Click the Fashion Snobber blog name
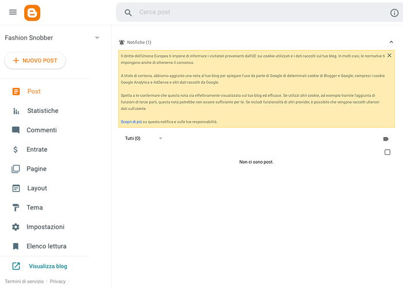 pyautogui.click(x=29, y=38)
